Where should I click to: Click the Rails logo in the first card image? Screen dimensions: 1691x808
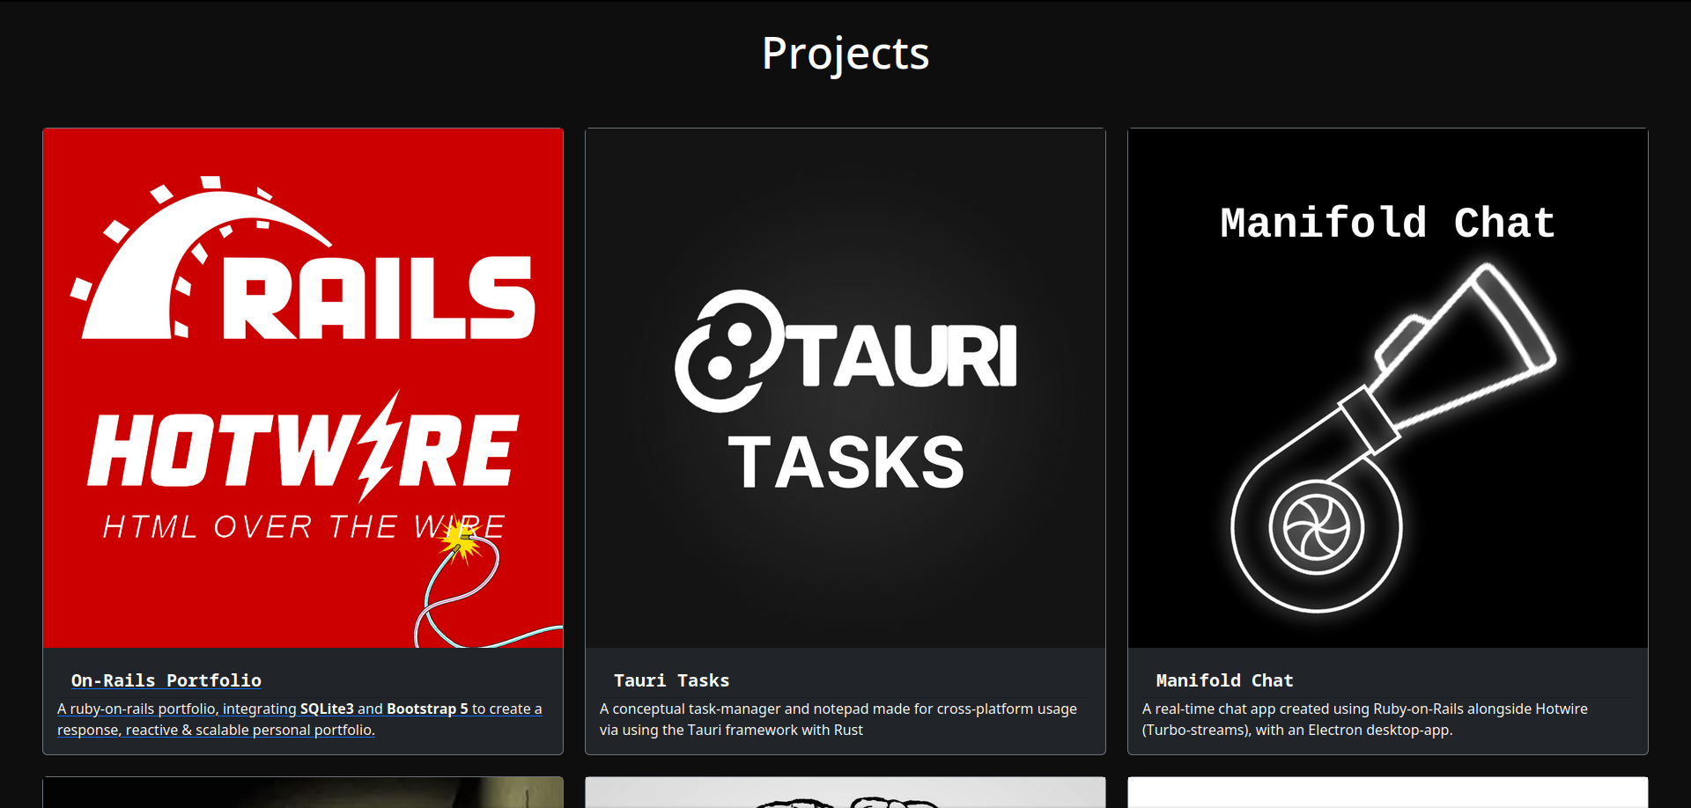click(x=303, y=257)
